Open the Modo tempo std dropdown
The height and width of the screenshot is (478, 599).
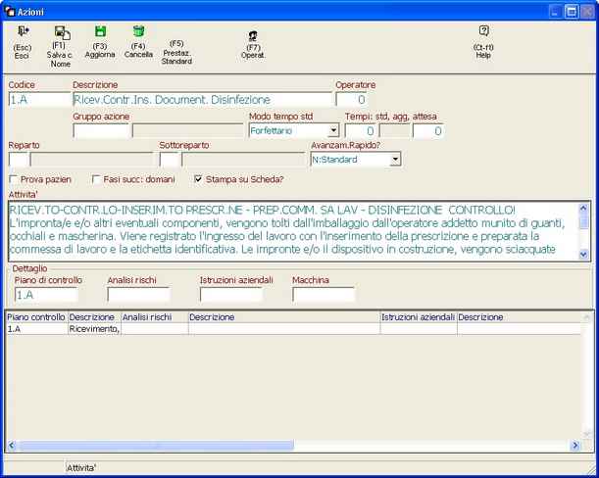(x=333, y=130)
